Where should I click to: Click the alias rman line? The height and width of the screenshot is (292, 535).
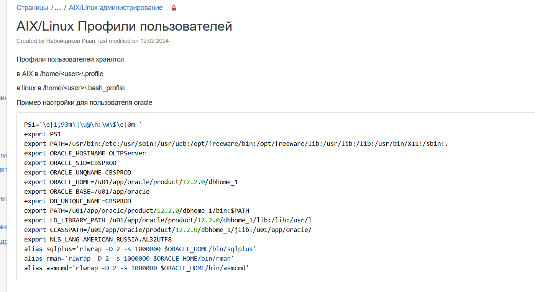pos(129,258)
